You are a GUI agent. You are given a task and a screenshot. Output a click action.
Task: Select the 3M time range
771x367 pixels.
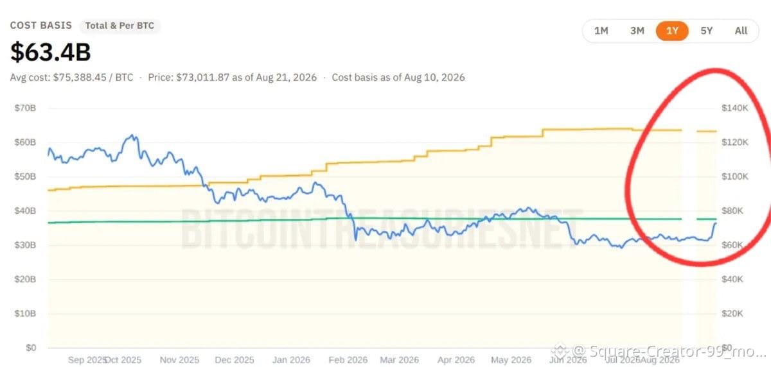pyautogui.click(x=637, y=31)
